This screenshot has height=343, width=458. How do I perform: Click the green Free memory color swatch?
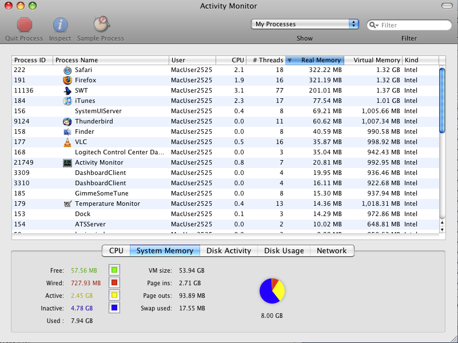(114, 270)
